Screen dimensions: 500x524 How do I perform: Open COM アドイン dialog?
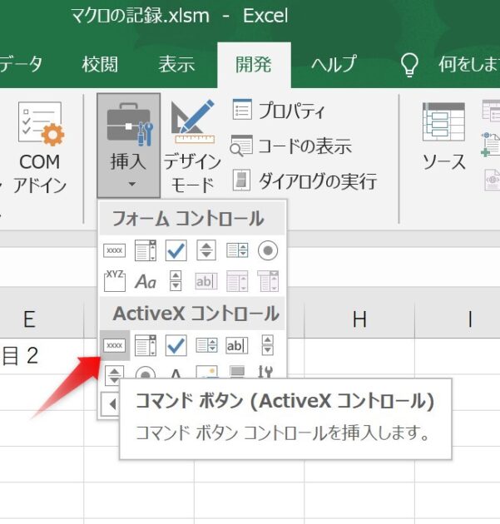(40, 147)
